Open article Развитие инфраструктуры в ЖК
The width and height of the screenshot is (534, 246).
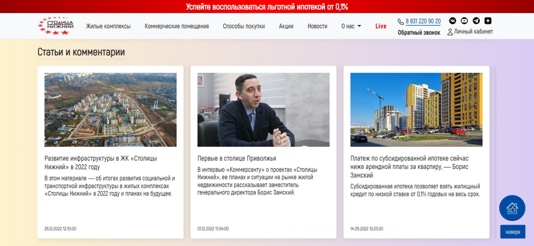coord(101,163)
